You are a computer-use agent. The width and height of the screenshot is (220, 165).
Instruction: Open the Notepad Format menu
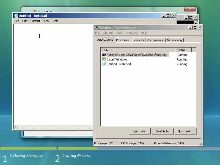pos(35,21)
